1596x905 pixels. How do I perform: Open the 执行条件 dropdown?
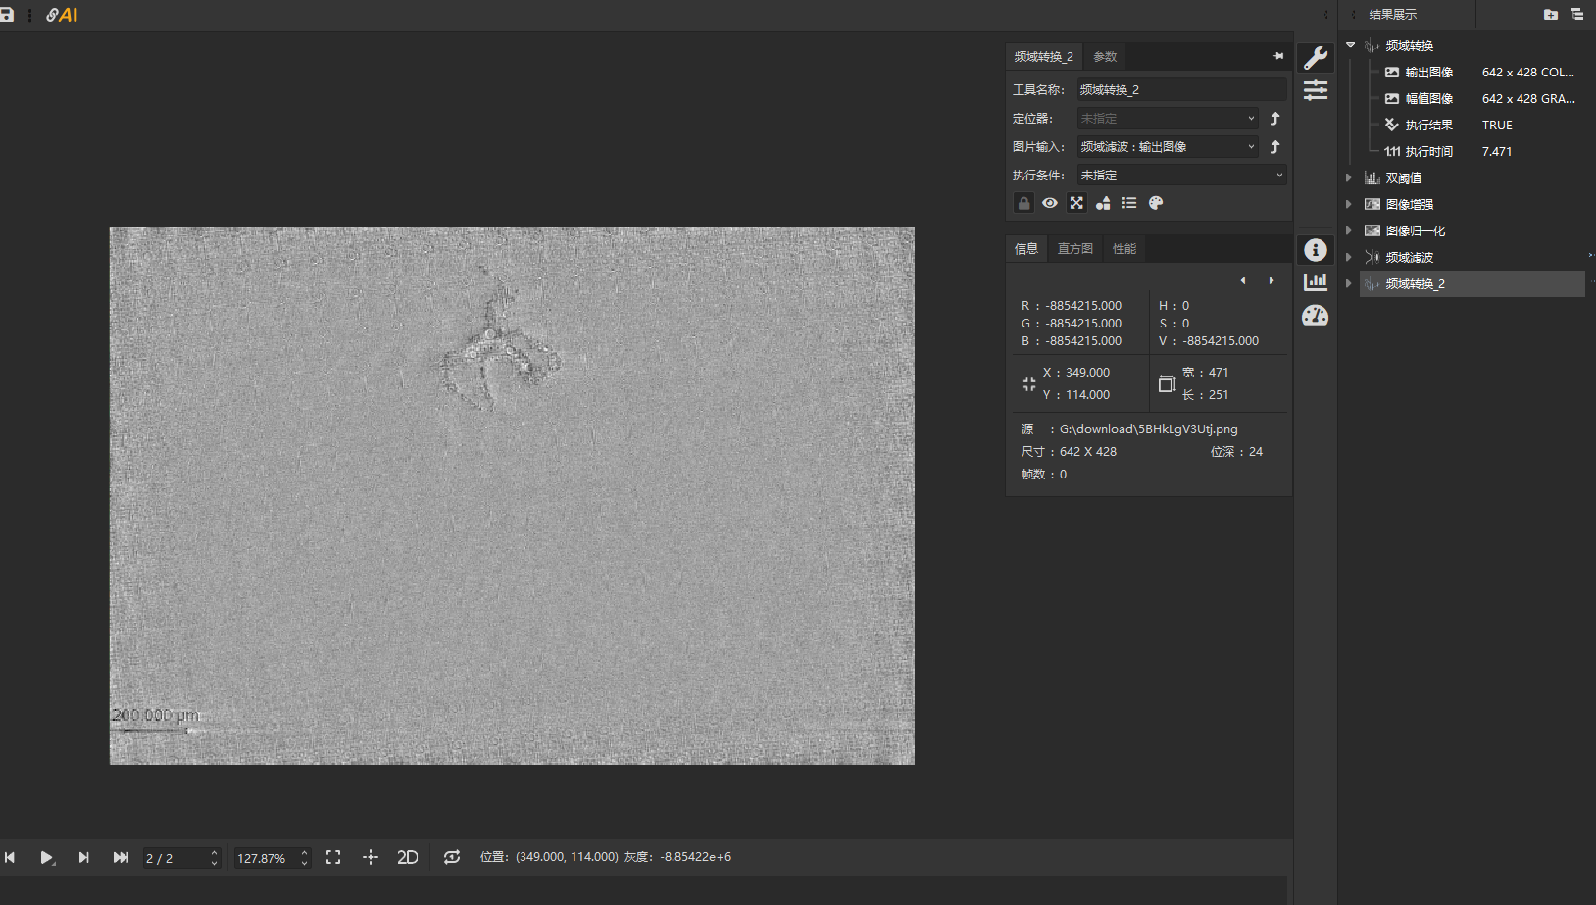pyautogui.click(x=1180, y=176)
